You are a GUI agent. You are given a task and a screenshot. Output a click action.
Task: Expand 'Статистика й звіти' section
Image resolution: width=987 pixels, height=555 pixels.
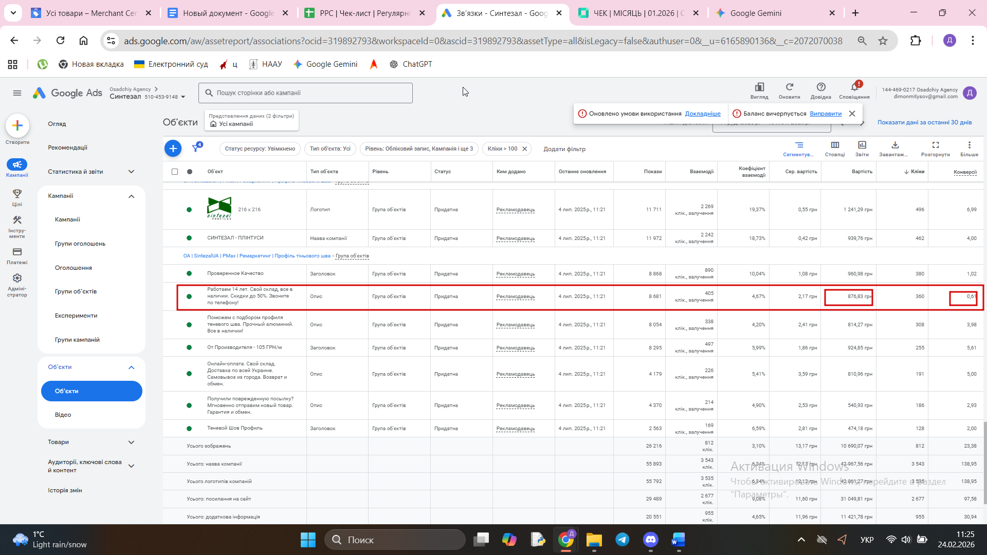(x=131, y=172)
